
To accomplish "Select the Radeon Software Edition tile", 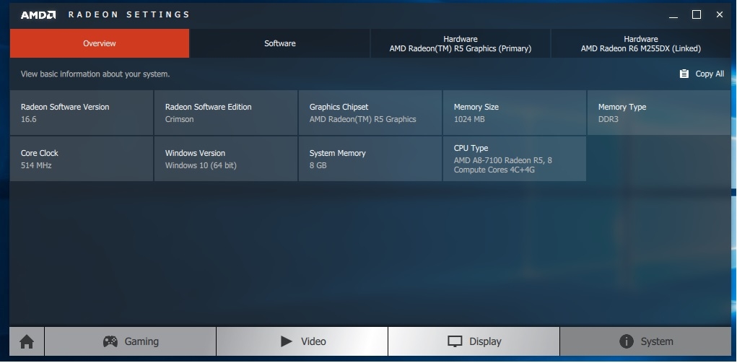I will (226, 113).
